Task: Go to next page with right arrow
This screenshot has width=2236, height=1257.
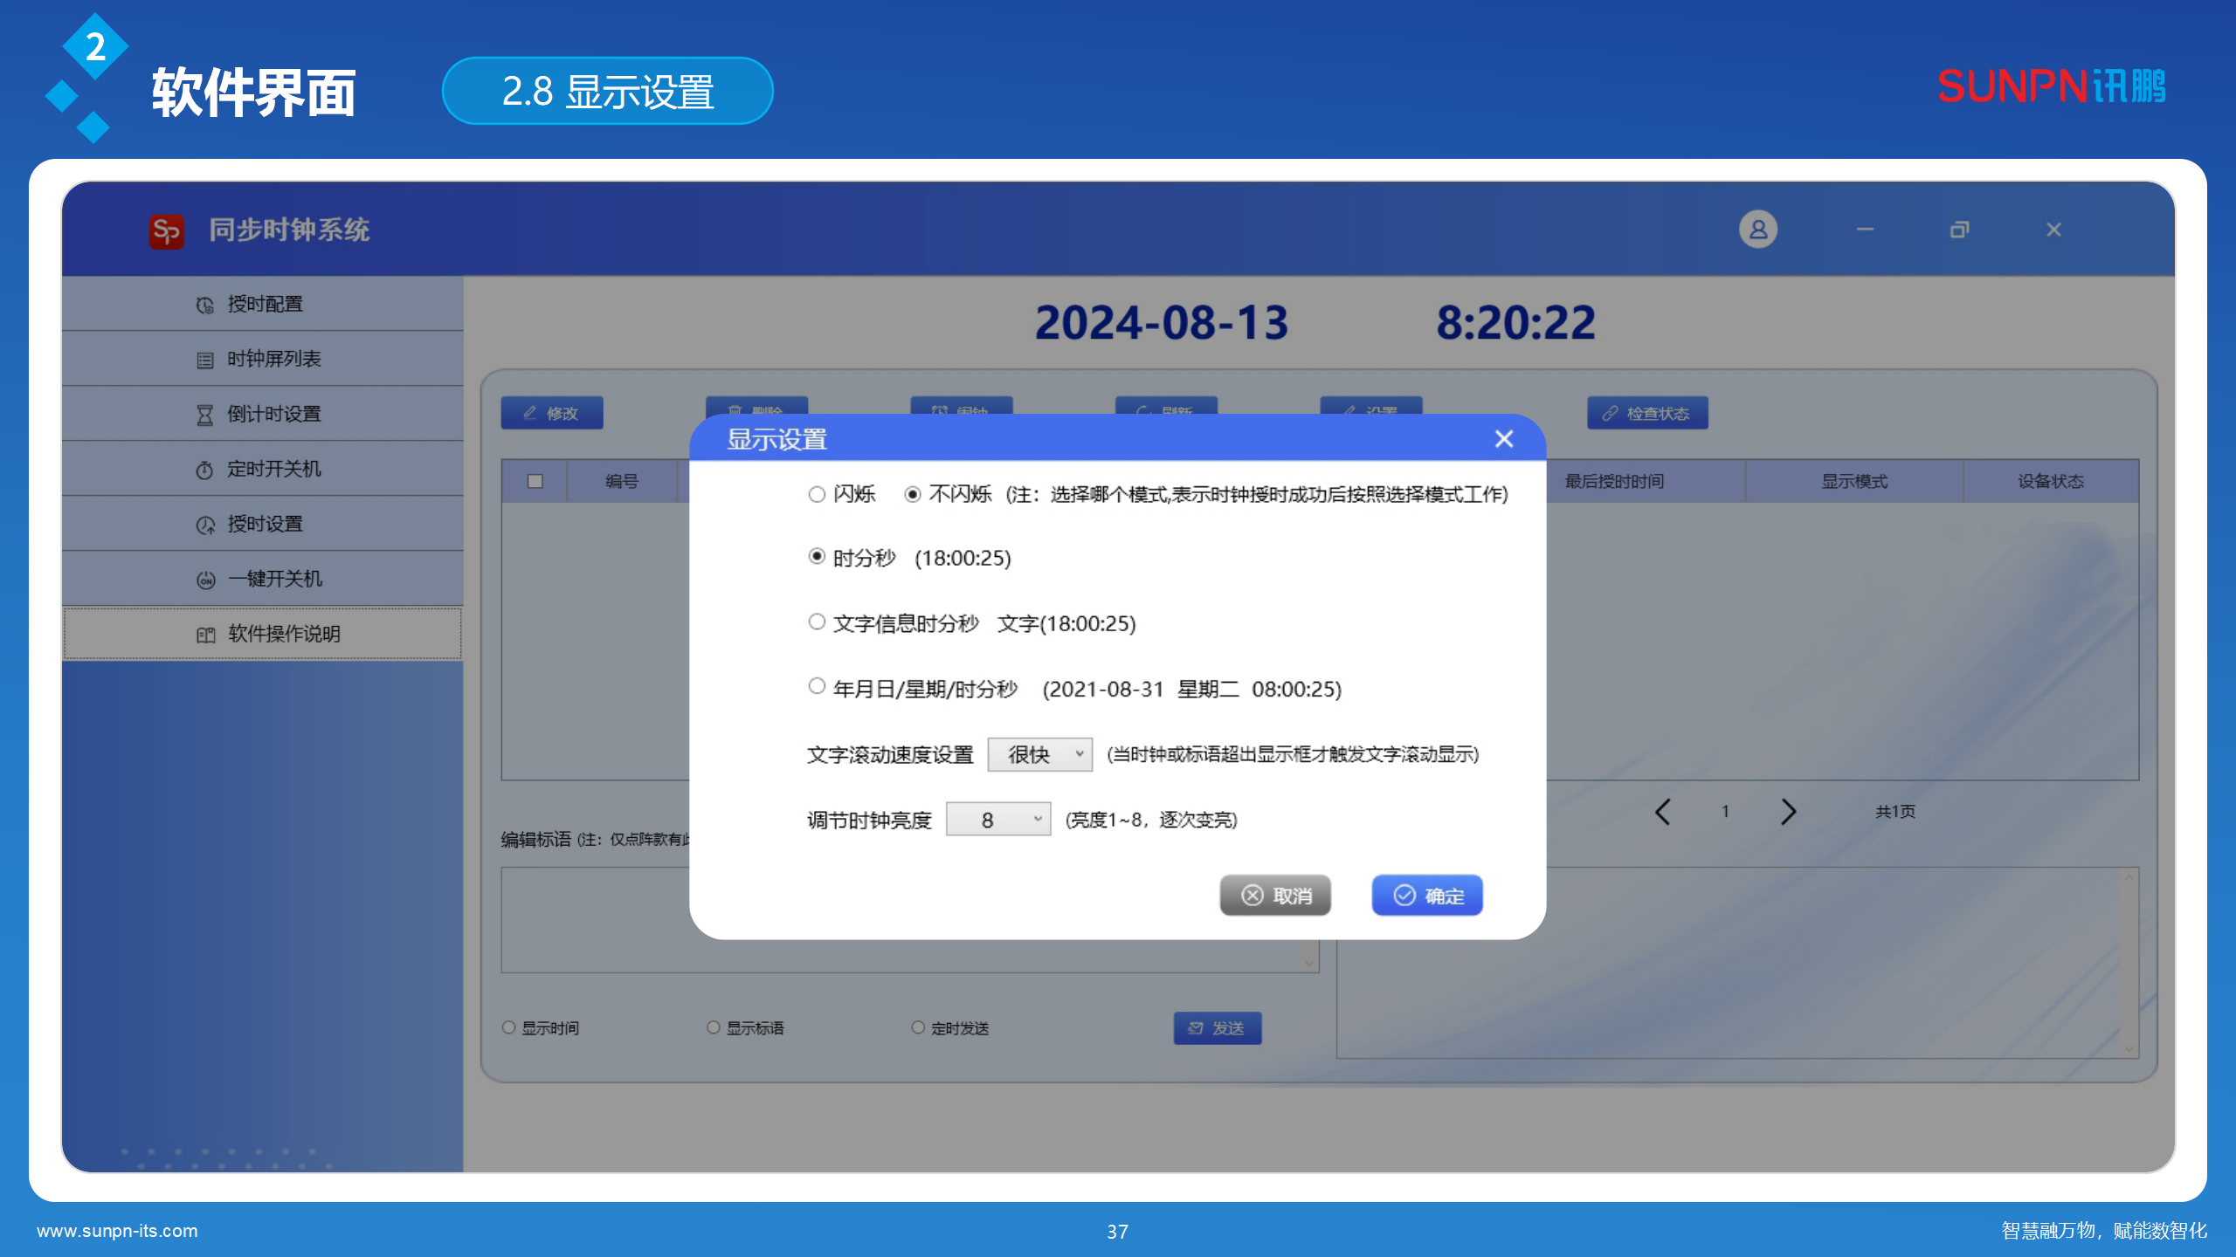Action: pos(1788,812)
